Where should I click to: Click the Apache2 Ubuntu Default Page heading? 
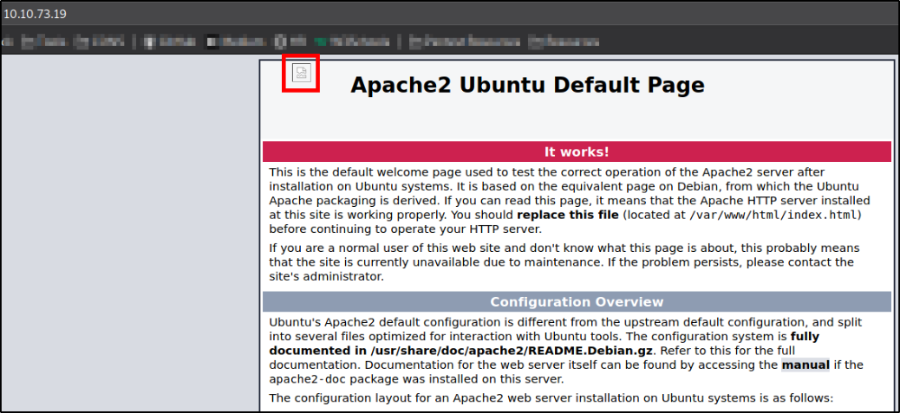tap(527, 85)
